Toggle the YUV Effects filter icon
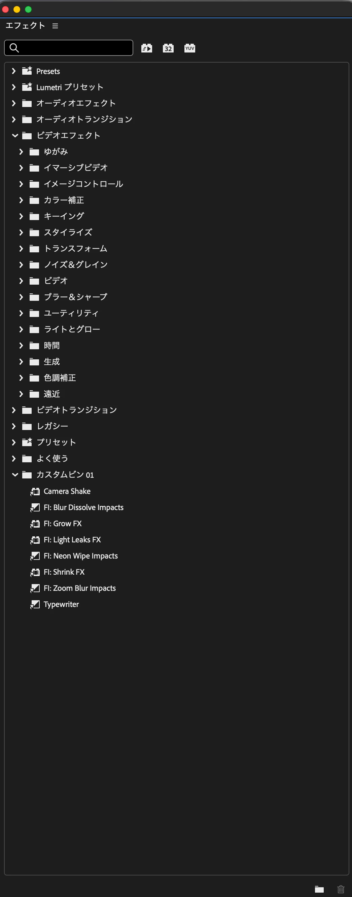The height and width of the screenshot is (897, 352). tap(190, 48)
